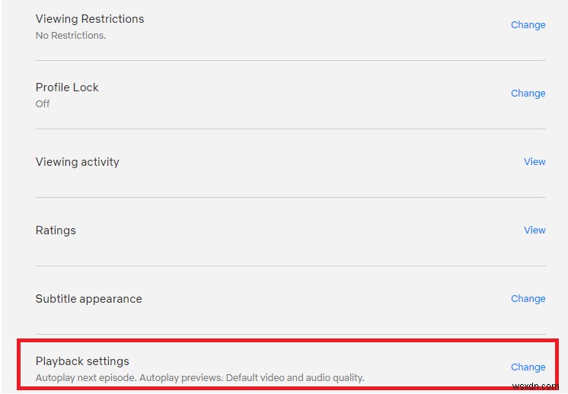
Task: Click the Subtitle appearance heading
Action: click(x=88, y=298)
